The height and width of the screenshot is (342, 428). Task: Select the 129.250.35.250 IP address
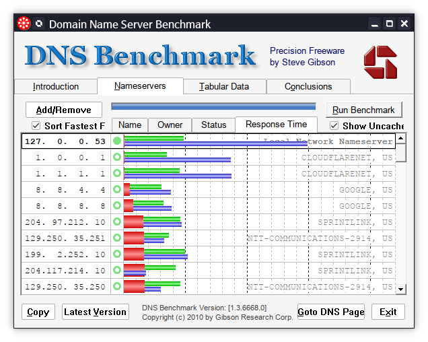pos(65,287)
